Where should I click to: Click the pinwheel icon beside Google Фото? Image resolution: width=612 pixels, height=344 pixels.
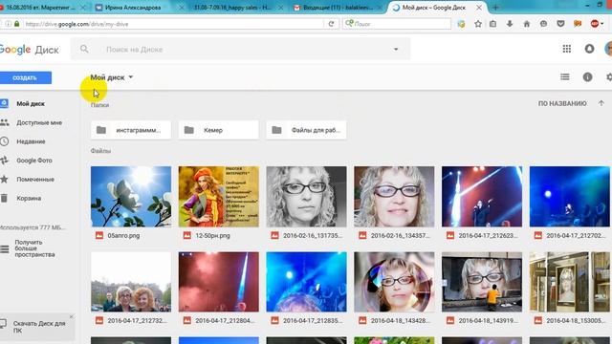4,161
